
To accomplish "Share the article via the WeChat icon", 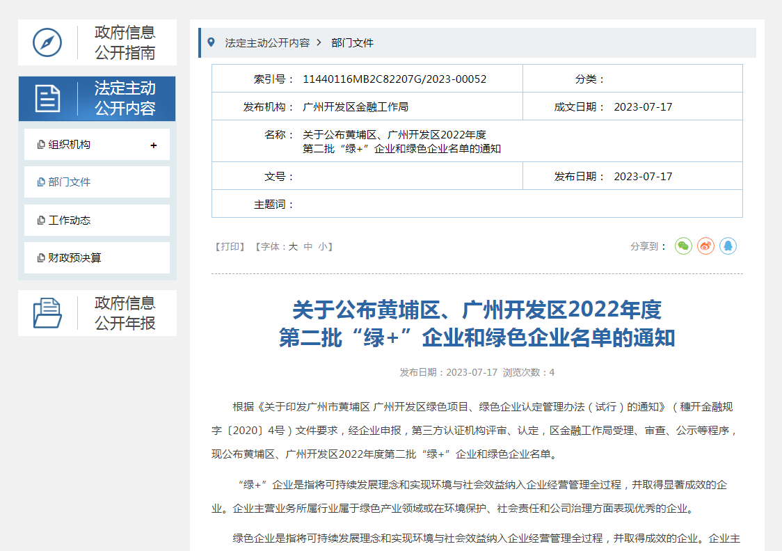I will 683,246.
